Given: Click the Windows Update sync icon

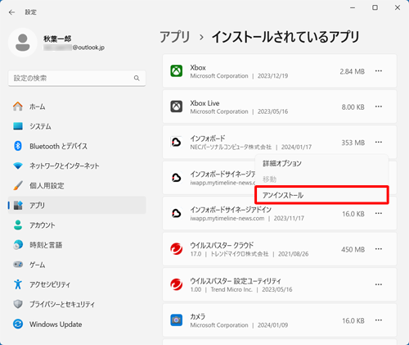Looking at the screenshot, I should click(18, 324).
